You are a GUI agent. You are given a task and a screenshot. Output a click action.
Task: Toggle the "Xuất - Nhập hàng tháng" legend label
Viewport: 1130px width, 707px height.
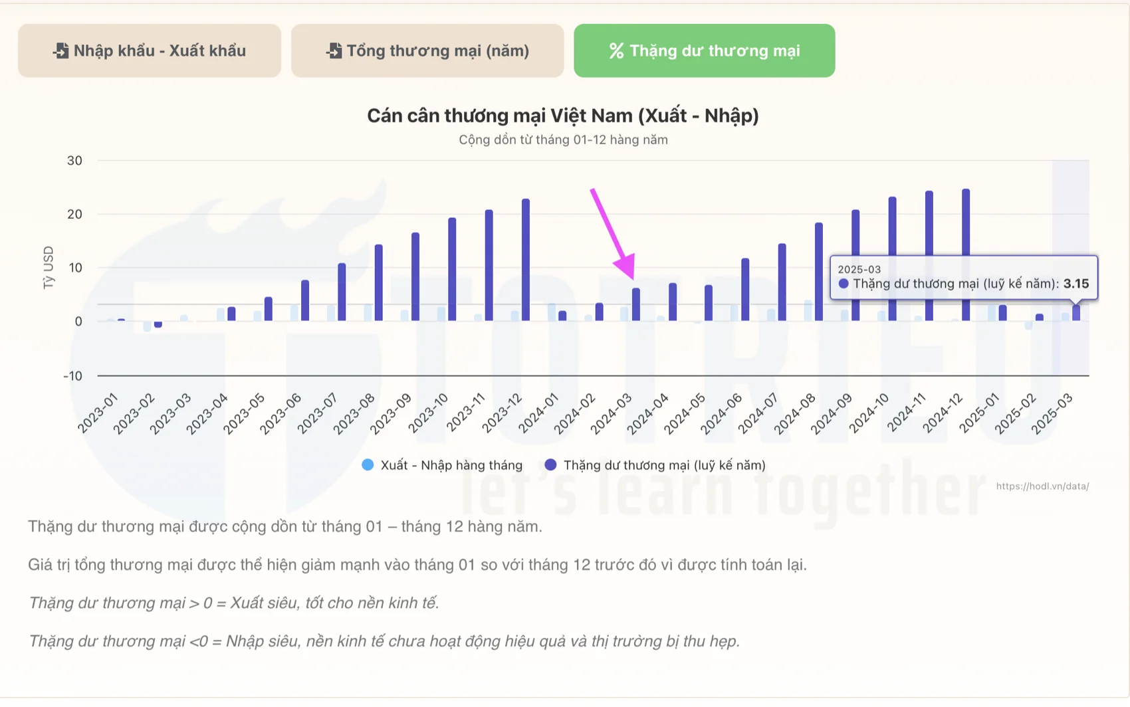451,465
